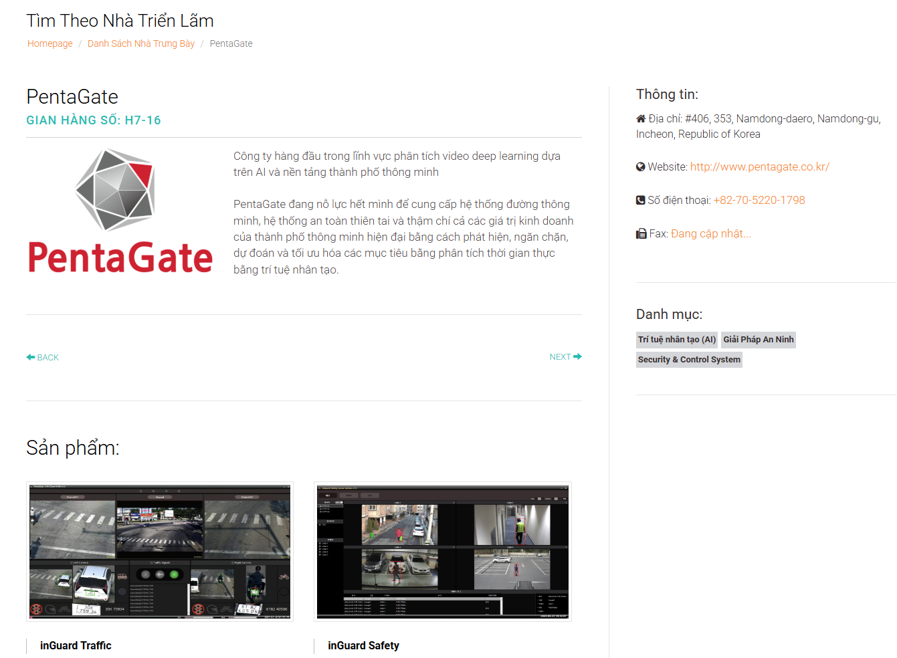Click the fax machine icon

[641, 233]
